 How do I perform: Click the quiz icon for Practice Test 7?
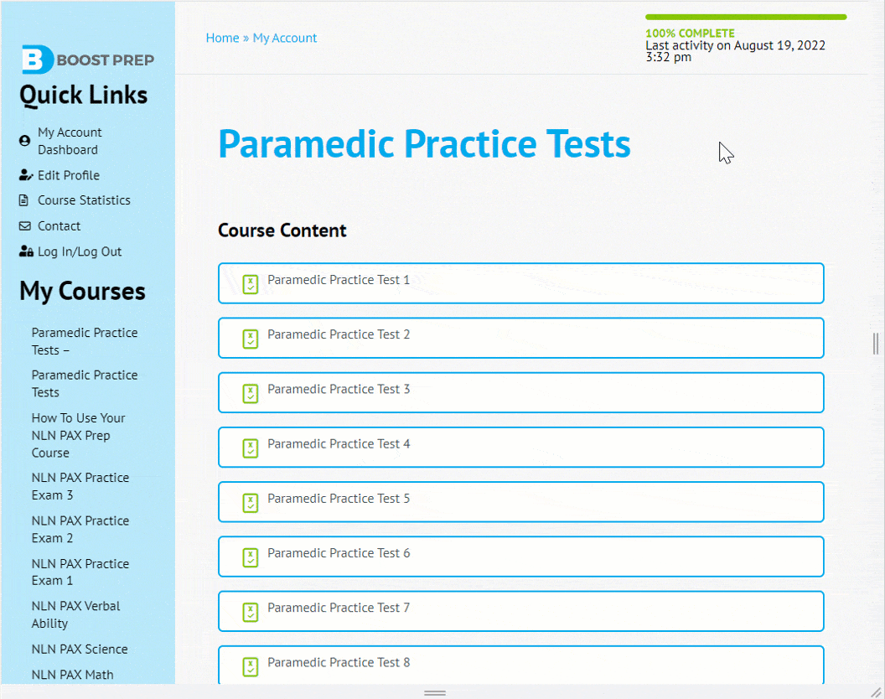point(250,612)
